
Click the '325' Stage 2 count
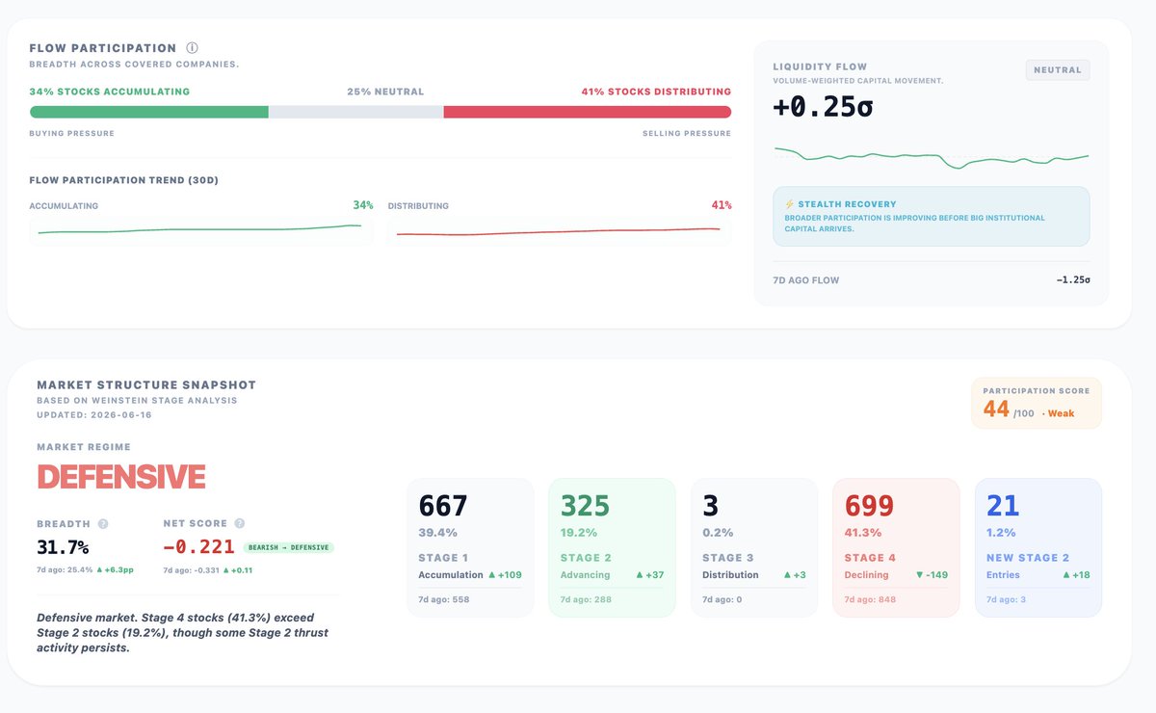click(x=586, y=506)
